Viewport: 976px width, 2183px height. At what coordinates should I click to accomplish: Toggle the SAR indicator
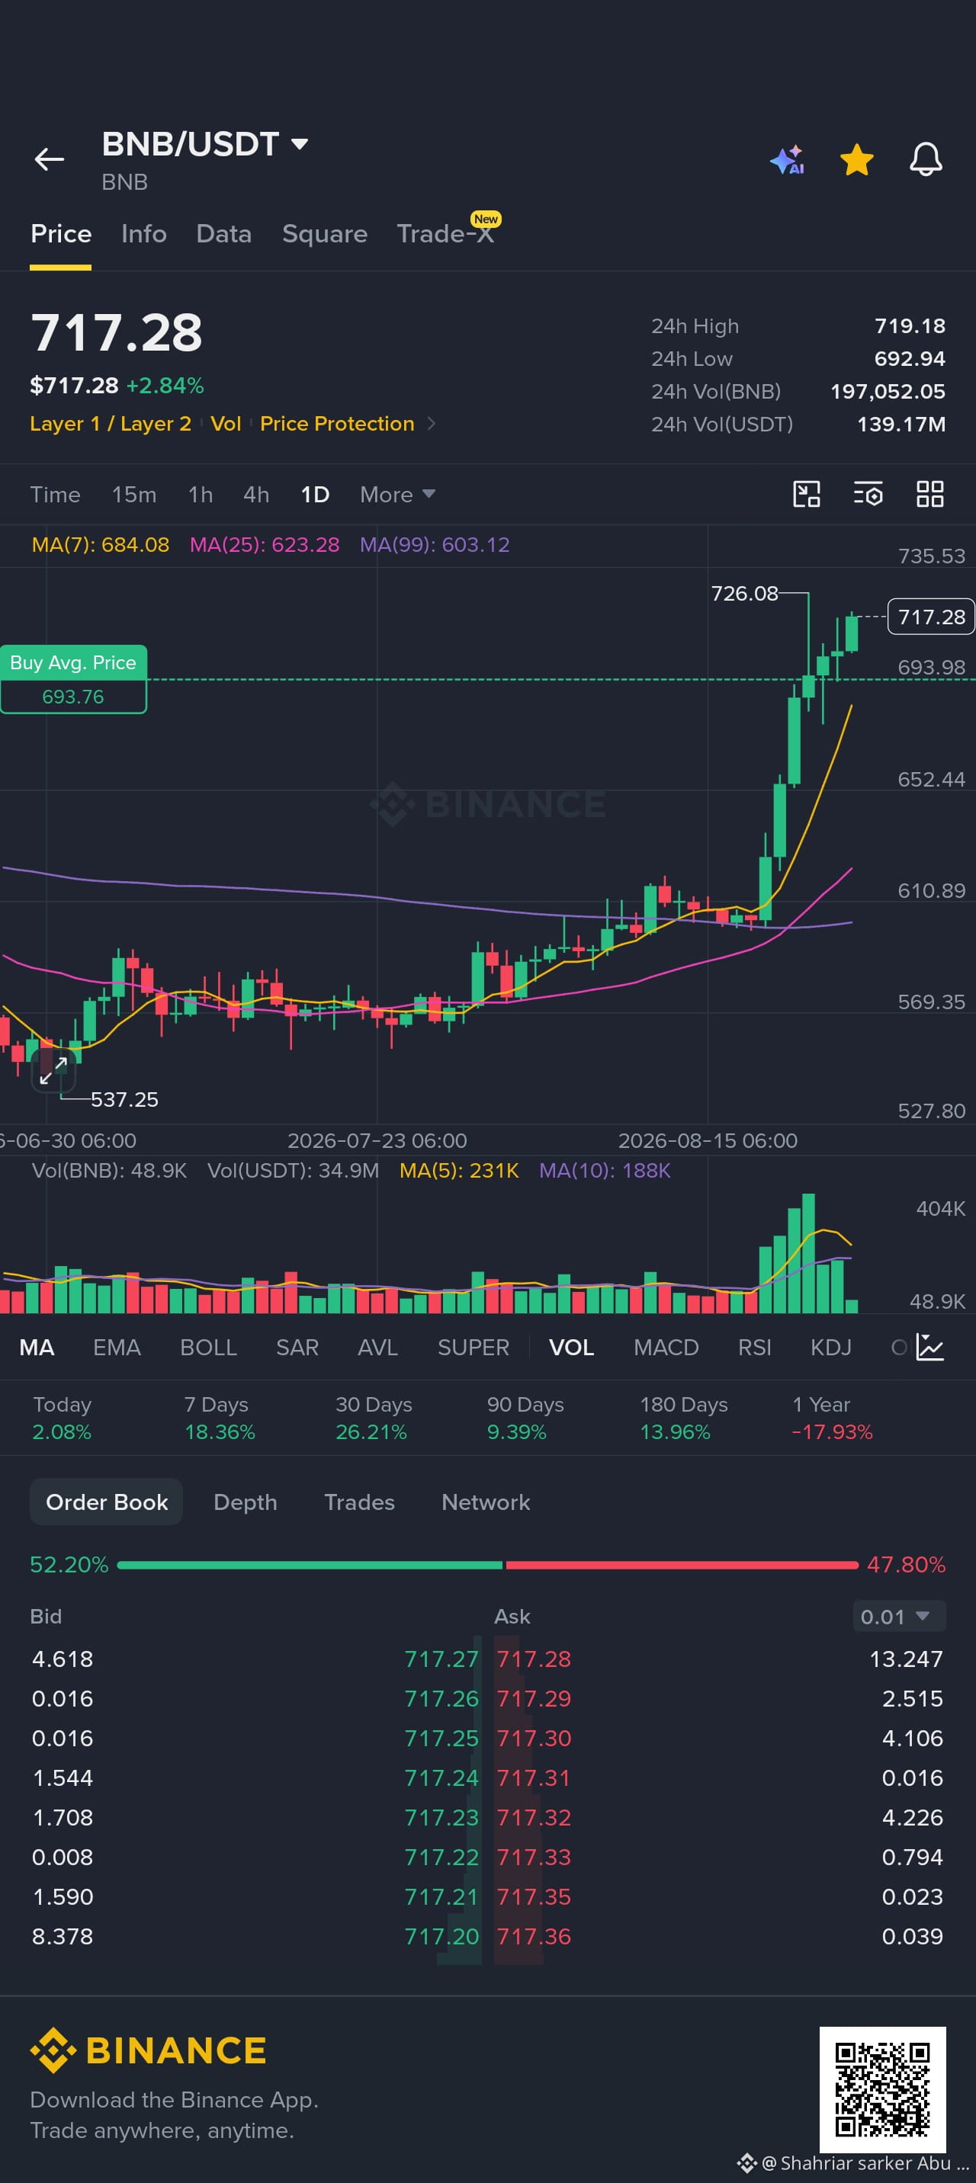(x=297, y=1348)
